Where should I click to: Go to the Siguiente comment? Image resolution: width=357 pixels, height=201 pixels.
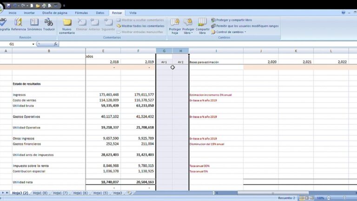click(108, 24)
